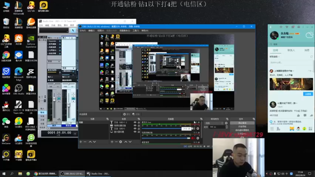Toggle lock on 文本 (GDI+) 2 source
Image resolution: width=315 pixels, height=177 pixels.
click(139, 122)
